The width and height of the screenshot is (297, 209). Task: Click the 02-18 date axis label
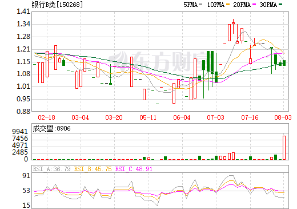coord(47,117)
